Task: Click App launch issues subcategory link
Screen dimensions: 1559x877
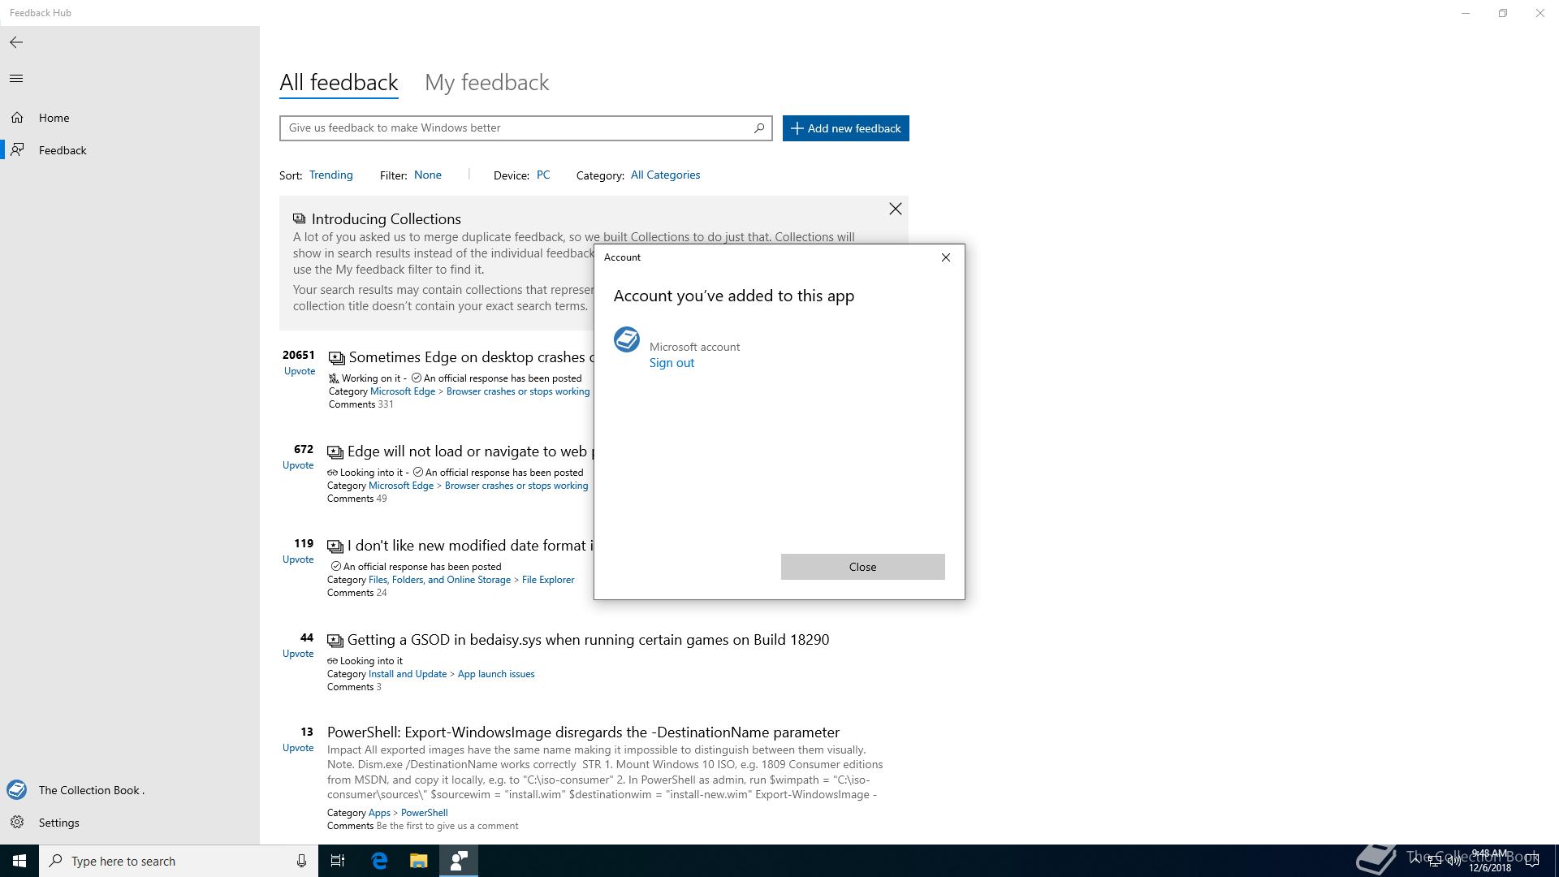Action: 496,674
